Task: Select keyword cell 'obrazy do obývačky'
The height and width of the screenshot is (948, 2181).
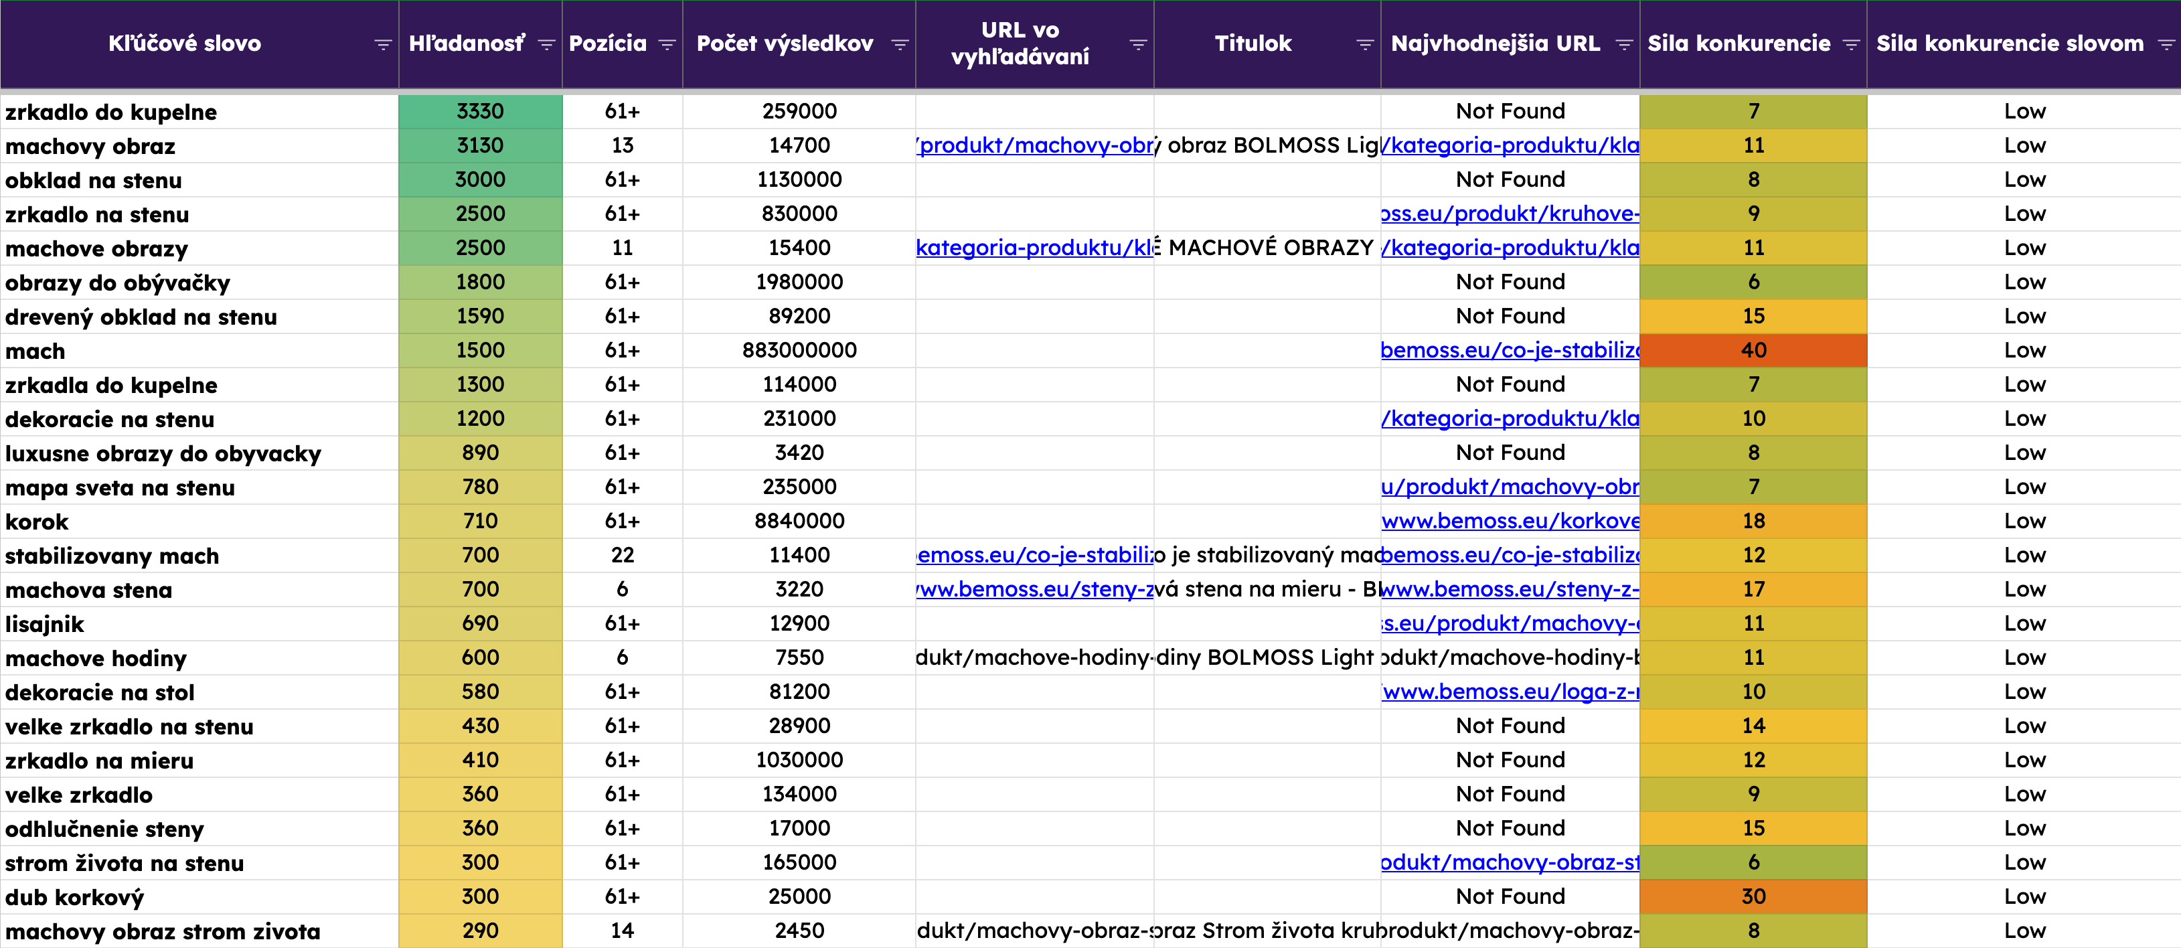Action: (x=199, y=283)
